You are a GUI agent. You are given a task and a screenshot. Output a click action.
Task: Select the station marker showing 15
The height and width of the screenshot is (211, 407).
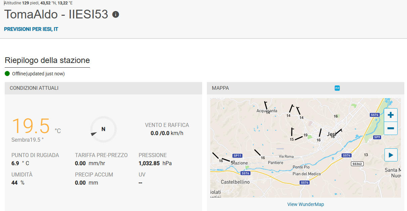292,139
